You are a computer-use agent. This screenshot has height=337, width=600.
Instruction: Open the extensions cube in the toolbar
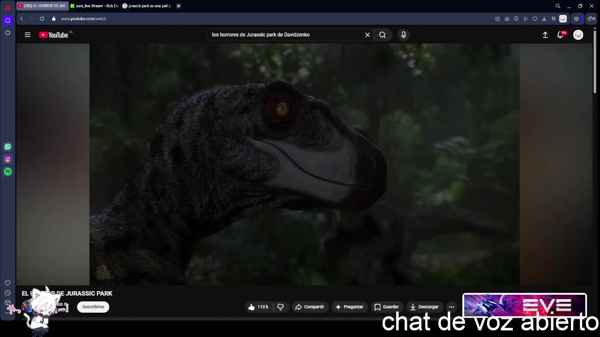[x=576, y=19]
